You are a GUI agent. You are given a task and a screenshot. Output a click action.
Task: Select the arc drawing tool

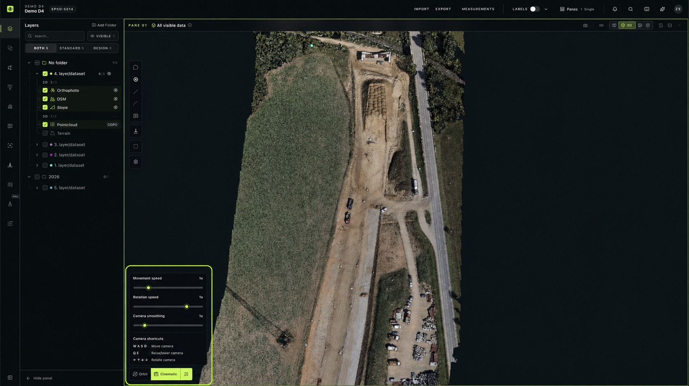coord(136,104)
